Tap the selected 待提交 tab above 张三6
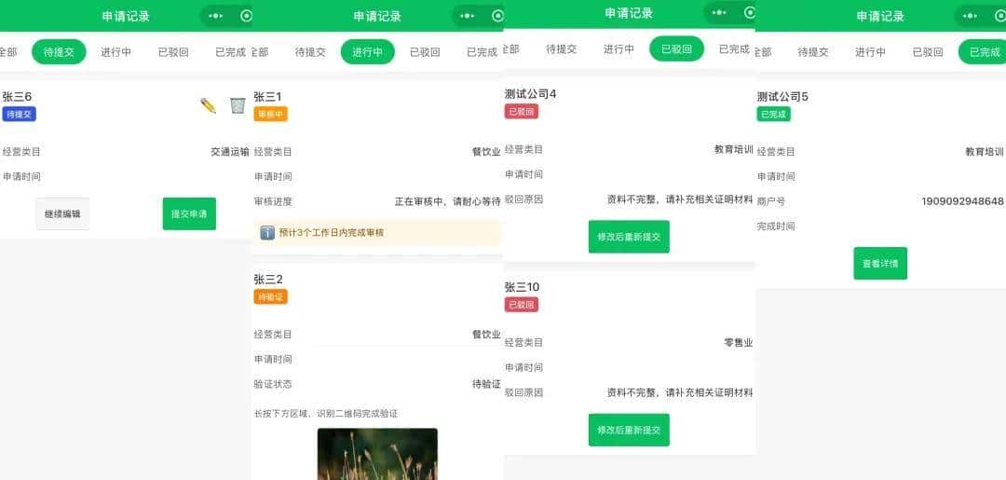Image resolution: width=1006 pixels, height=480 pixels. coord(59,52)
